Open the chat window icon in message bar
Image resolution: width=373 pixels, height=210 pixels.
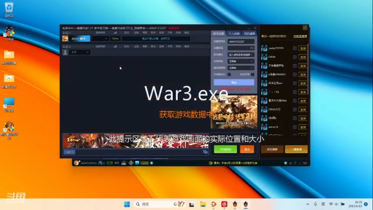[x=205, y=152]
